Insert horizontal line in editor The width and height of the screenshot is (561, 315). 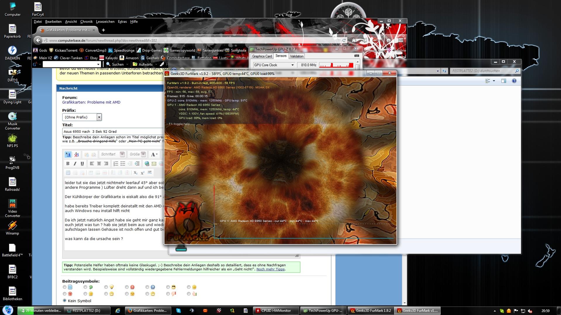149,173
